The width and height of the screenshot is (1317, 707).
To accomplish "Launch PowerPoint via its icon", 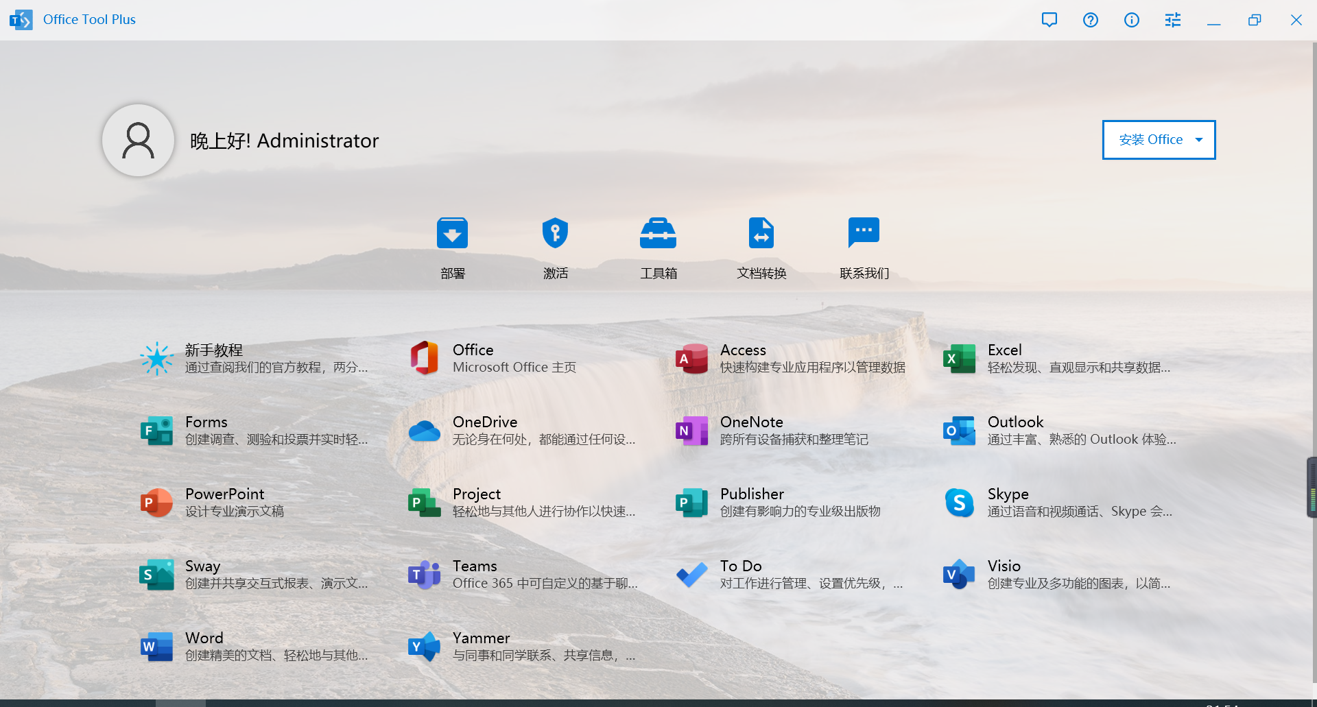I will pyautogui.click(x=156, y=503).
